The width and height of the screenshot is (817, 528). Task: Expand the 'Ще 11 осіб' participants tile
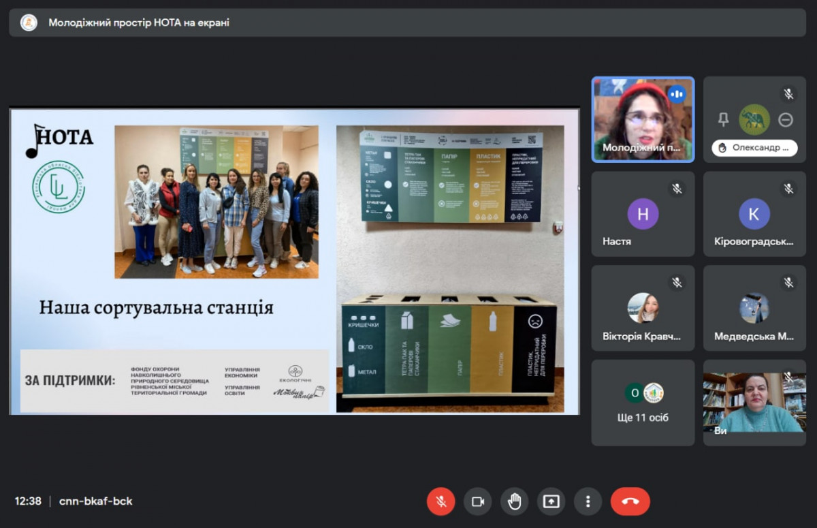pos(643,403)
